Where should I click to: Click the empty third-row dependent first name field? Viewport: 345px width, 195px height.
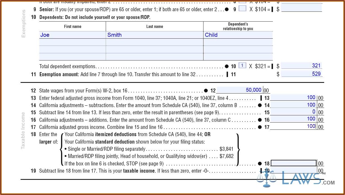click(x=72, y=50)
